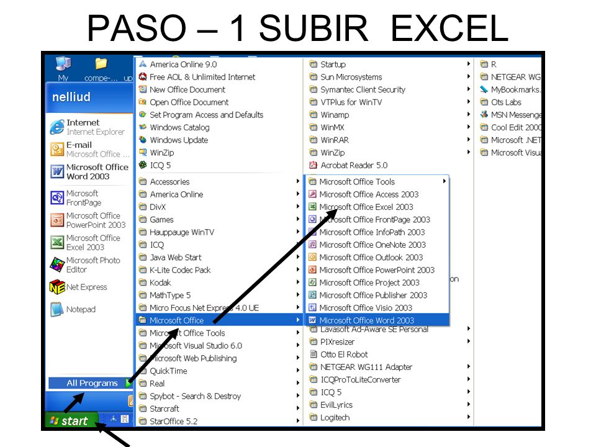
Task: Select Microsoft Office Project 2003
Action: (x=377, y=282)
